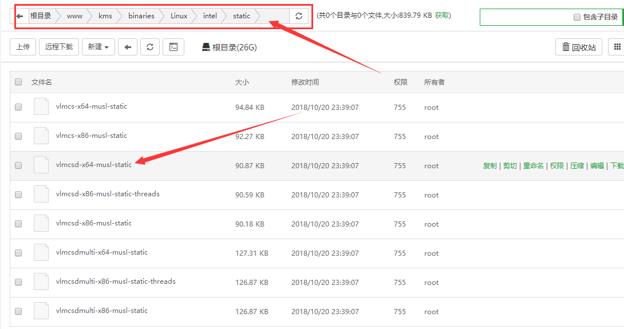Click file icon of vlmcs-x86-musl-static
The width and height of the screenshot is (624, 329).
point(41,136)
